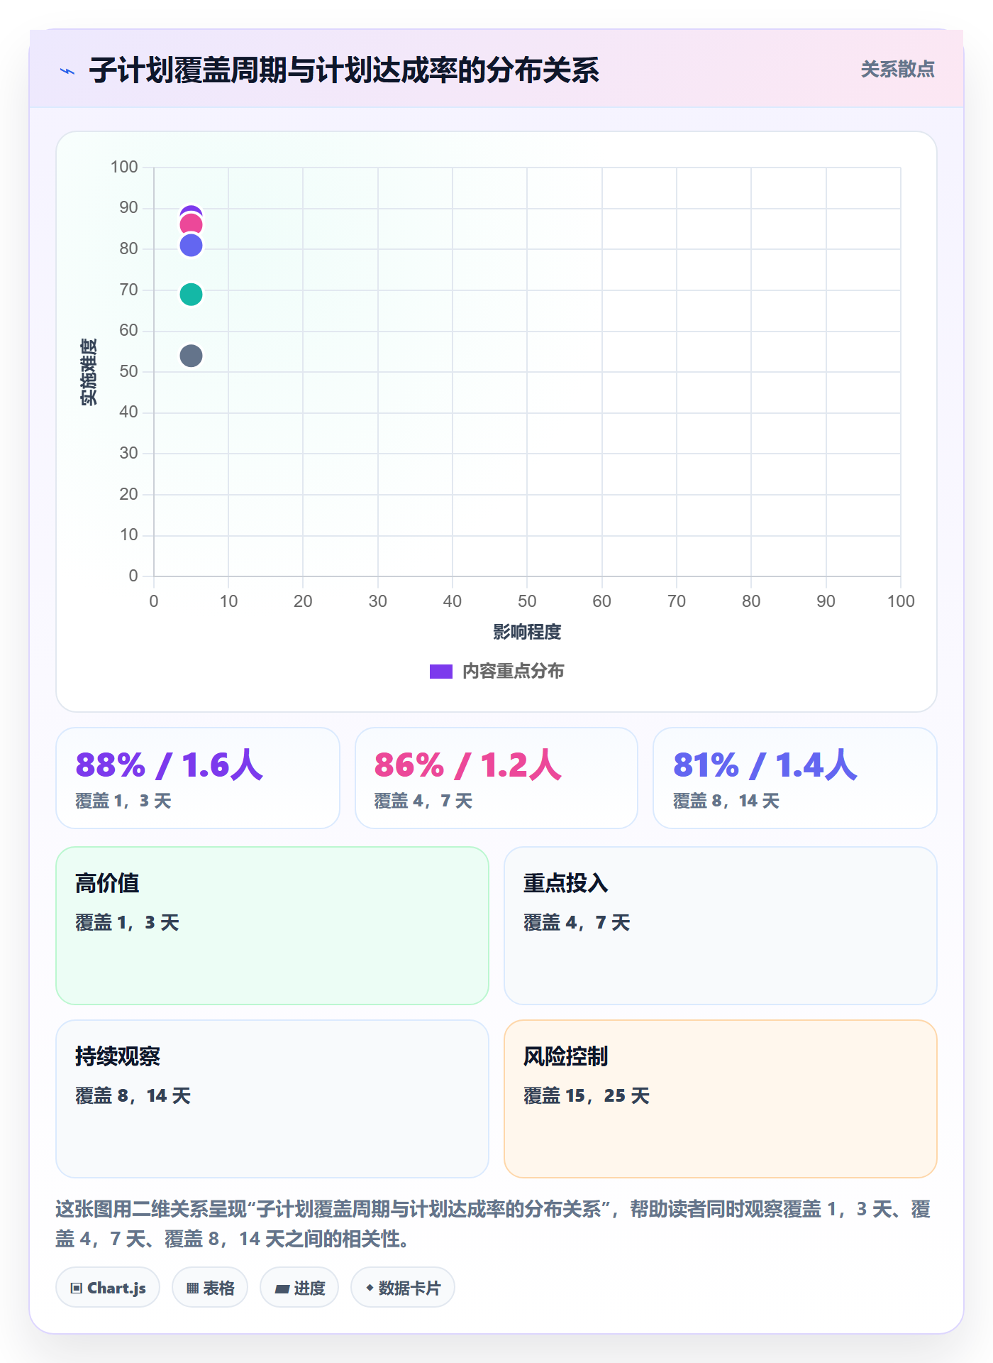Open the 88% / 1.6人 stat card

(198, 778)
